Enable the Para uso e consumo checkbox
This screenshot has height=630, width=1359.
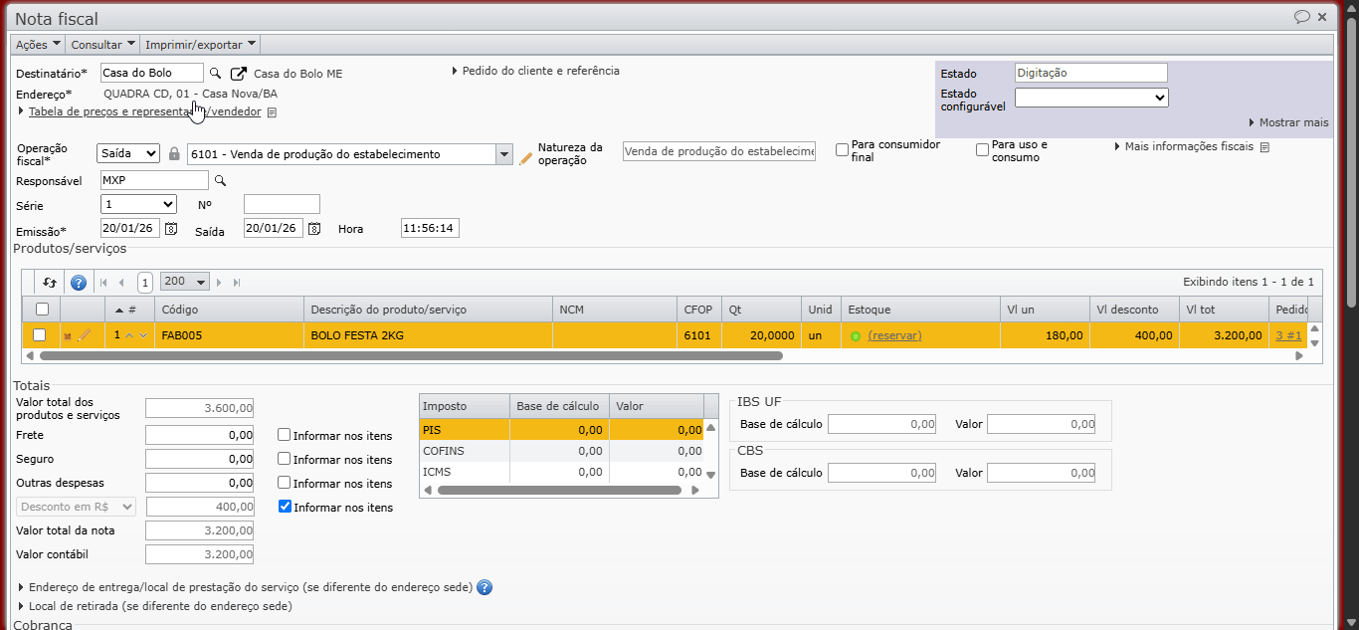983,150
